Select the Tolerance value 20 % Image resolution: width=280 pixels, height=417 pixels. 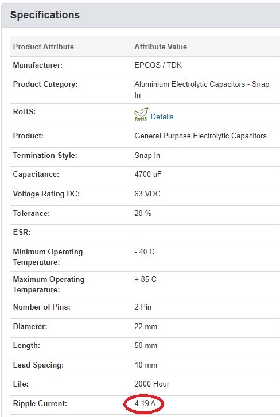(x=143, y=213)
